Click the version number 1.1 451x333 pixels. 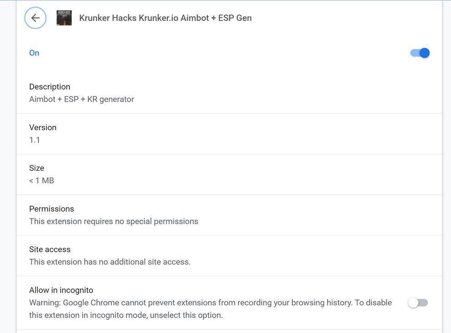pyautogui.click(x=35, y=140)
